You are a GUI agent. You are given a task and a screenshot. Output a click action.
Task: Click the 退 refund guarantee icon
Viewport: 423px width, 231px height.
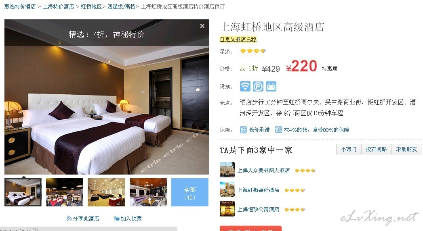[278, 130]
